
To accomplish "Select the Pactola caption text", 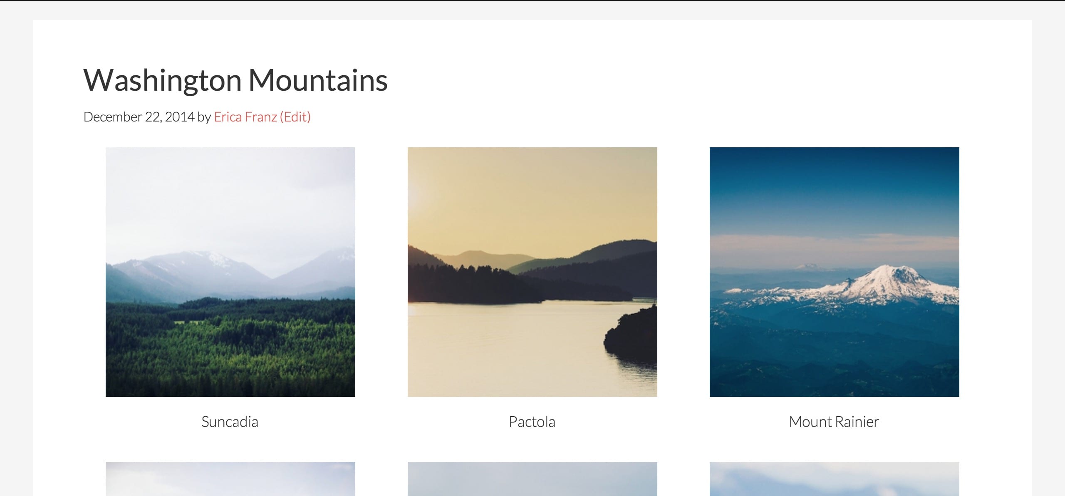I will [x=532, y=422].
